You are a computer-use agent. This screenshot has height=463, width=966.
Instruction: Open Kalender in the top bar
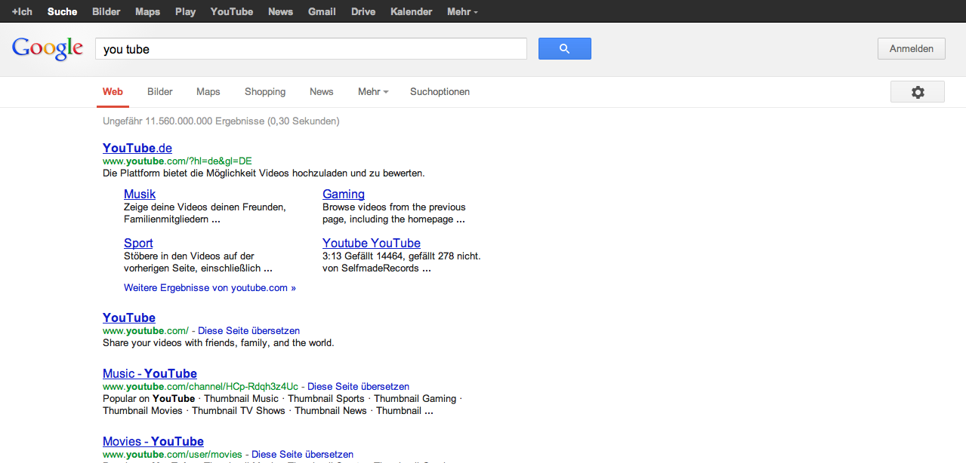pyautogui.click(x=412, y=11)
